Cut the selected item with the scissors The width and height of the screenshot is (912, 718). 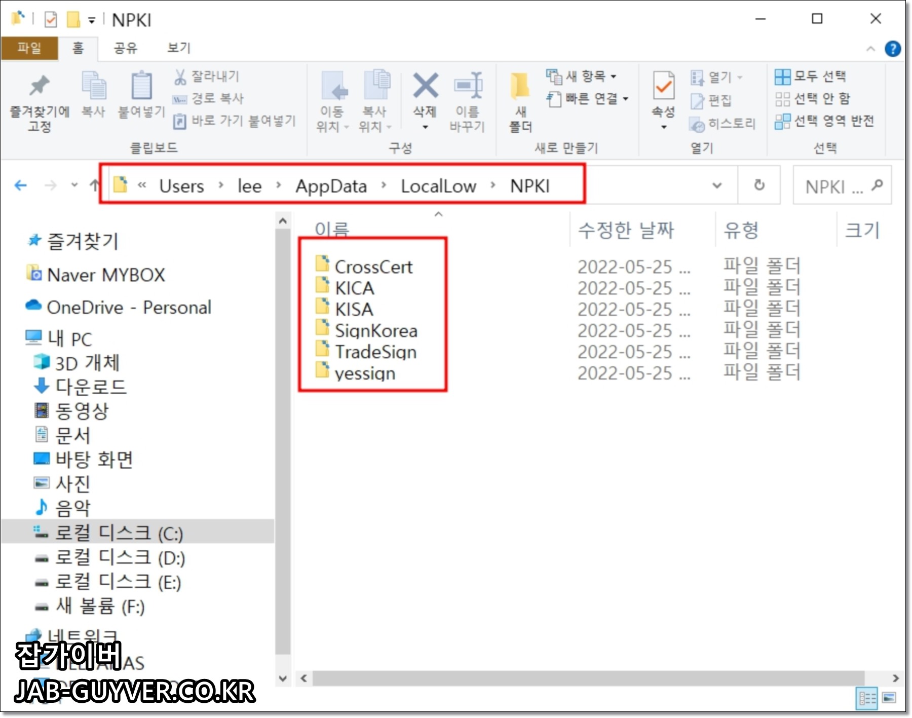pyautogui.click(x=207, y=77)
